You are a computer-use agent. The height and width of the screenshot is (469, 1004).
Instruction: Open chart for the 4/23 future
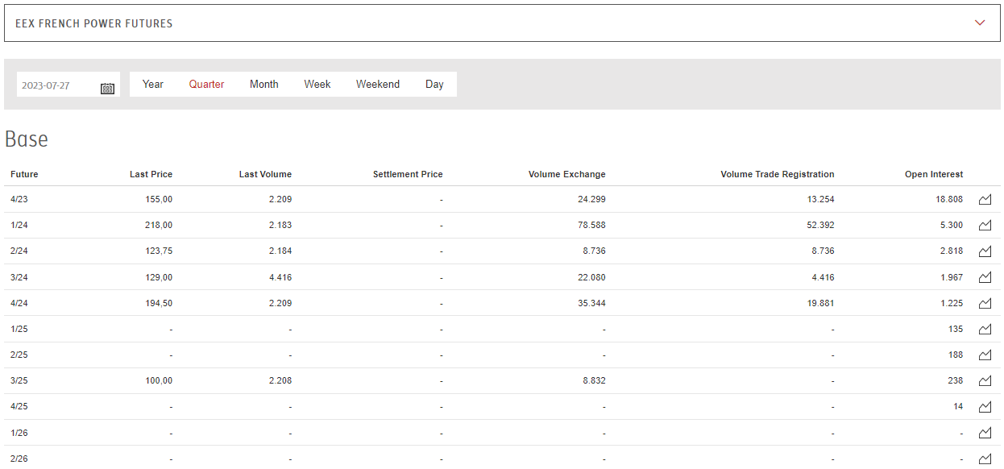[x=985, y=200]
